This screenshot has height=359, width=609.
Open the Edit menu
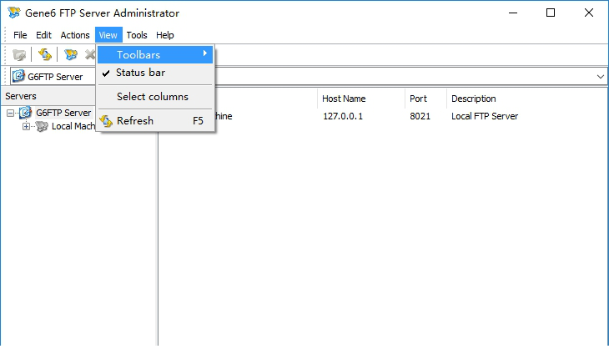[x=43, y=35]
